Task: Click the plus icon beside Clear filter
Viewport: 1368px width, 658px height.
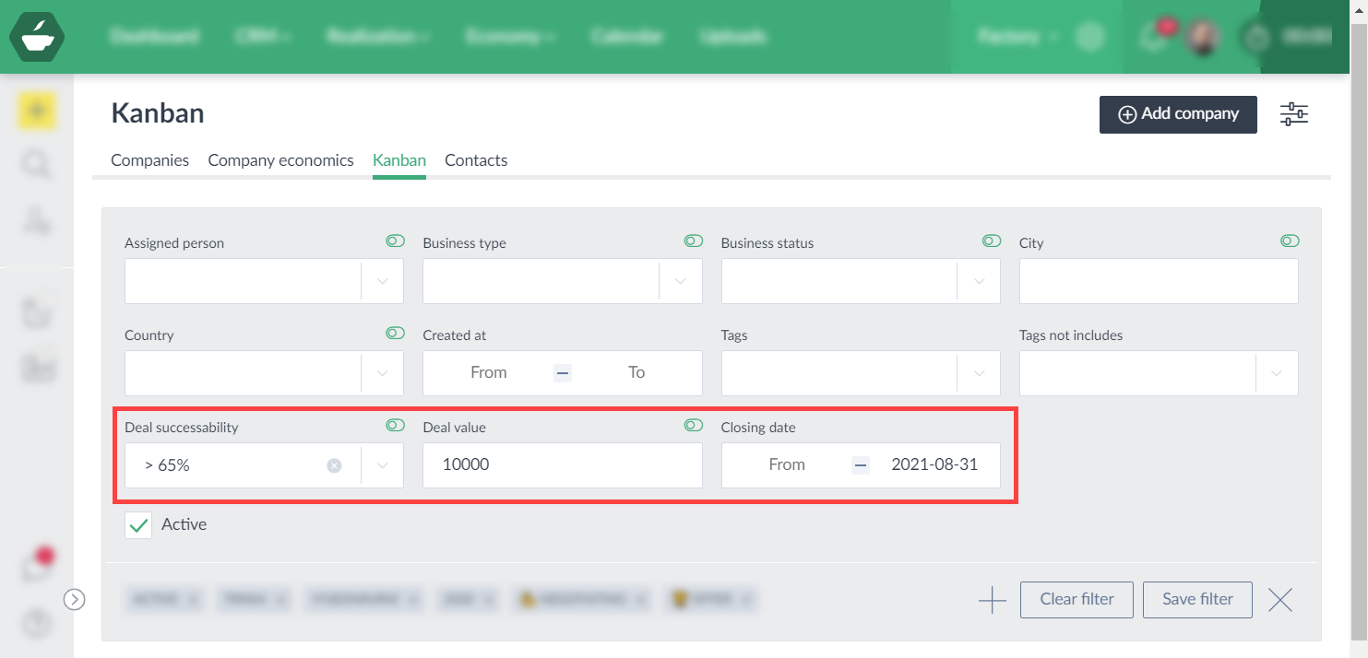Action: pos(992,600)
